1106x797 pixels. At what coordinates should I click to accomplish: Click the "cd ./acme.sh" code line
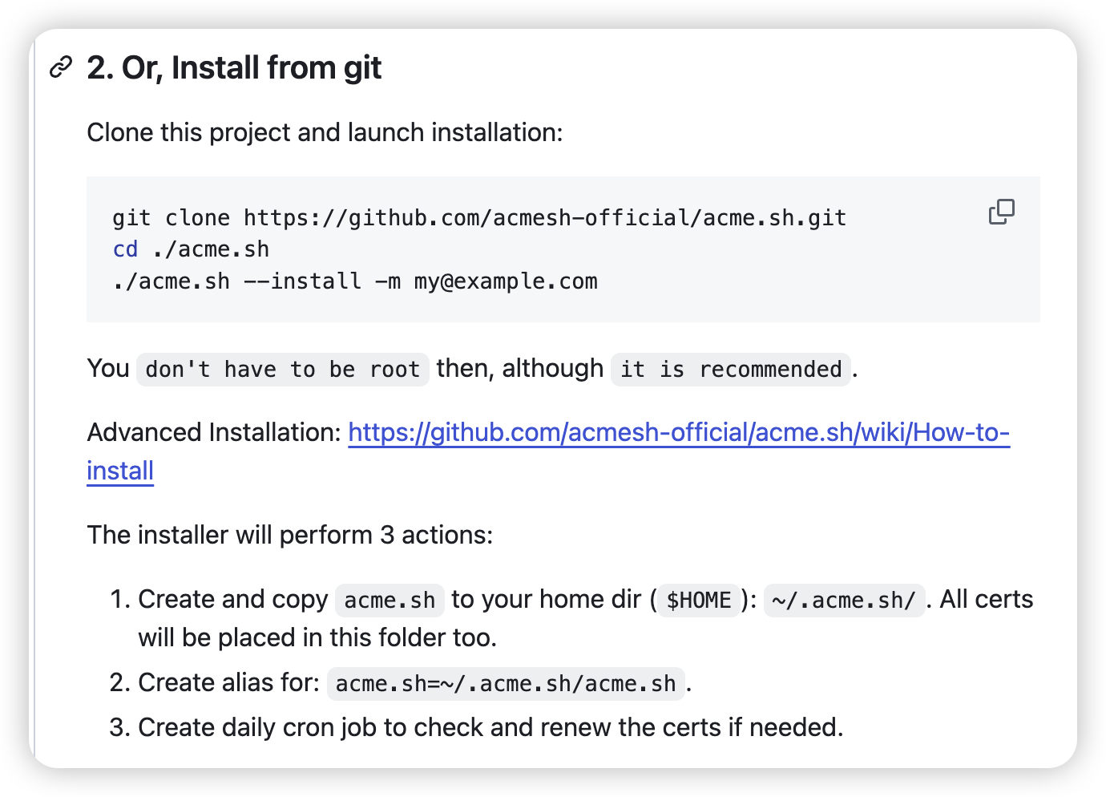coord(191,249)
